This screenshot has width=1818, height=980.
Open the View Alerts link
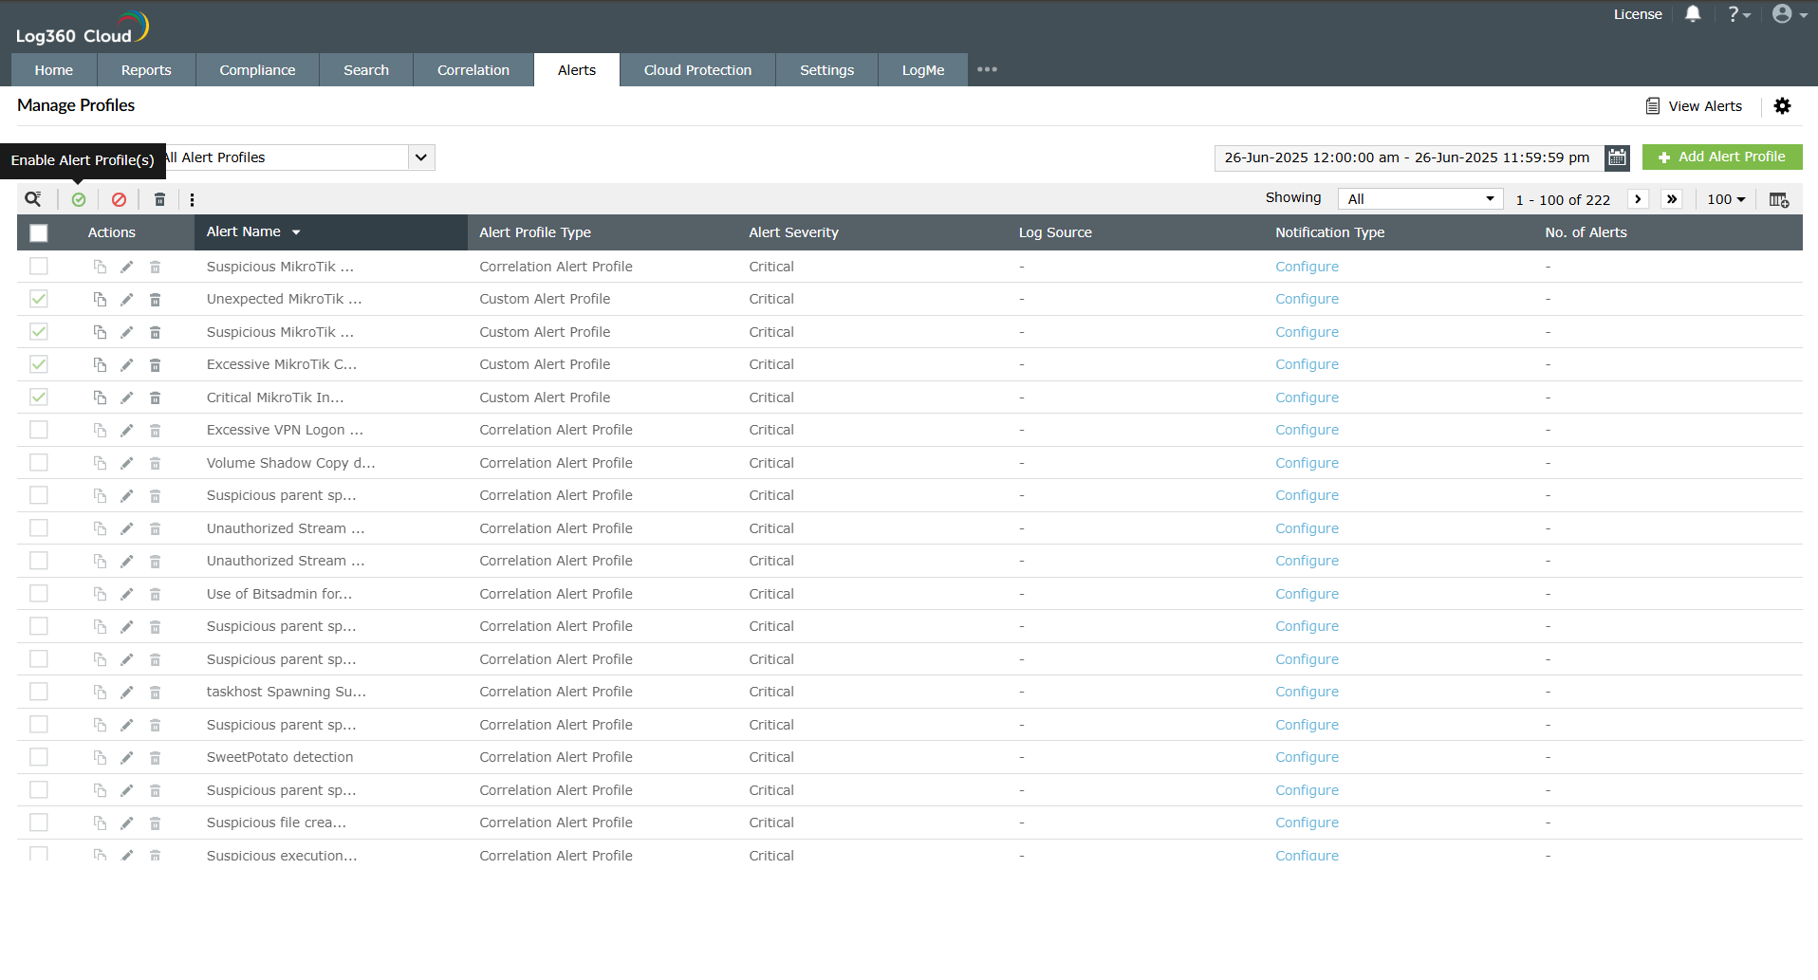1694,106
